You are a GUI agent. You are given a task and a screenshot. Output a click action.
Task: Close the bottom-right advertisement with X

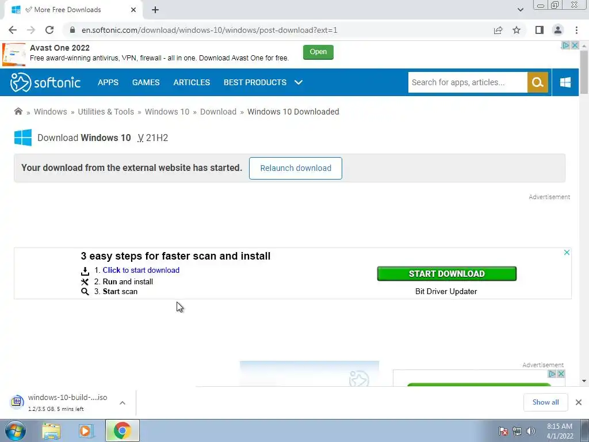point(561,374)
